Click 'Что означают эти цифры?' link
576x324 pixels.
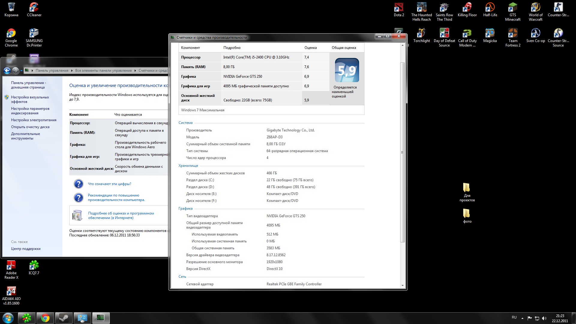click(x=109, y=184)
